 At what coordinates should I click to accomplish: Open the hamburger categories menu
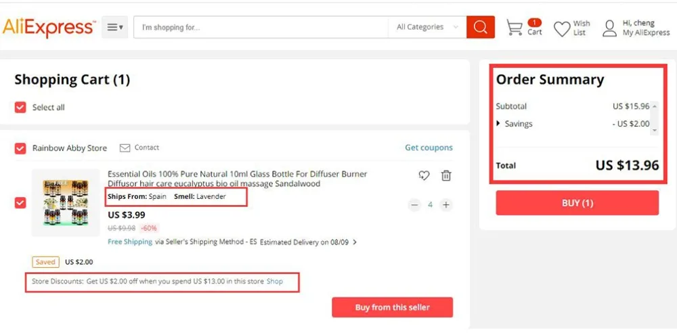click(x=115, y=27)
